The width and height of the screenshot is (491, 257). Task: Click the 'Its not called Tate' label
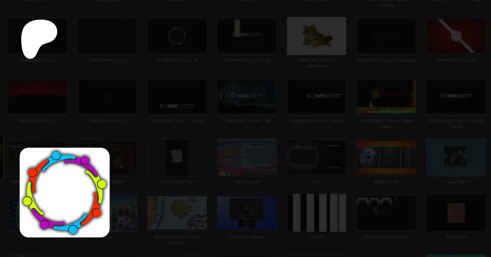click(x=177, y=182)
